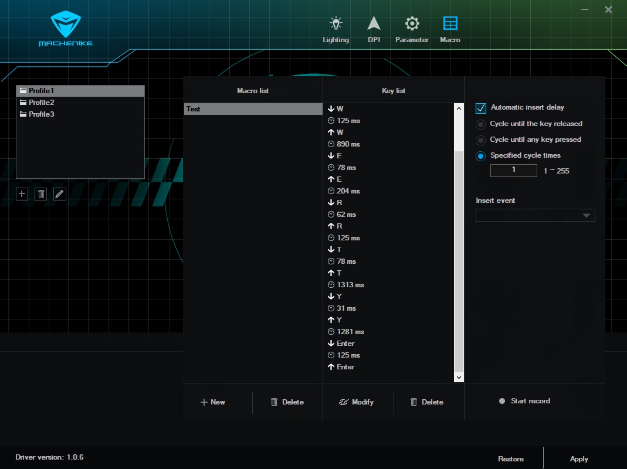
Task: Click the Machenike logo
Action: tap(66, 28)
